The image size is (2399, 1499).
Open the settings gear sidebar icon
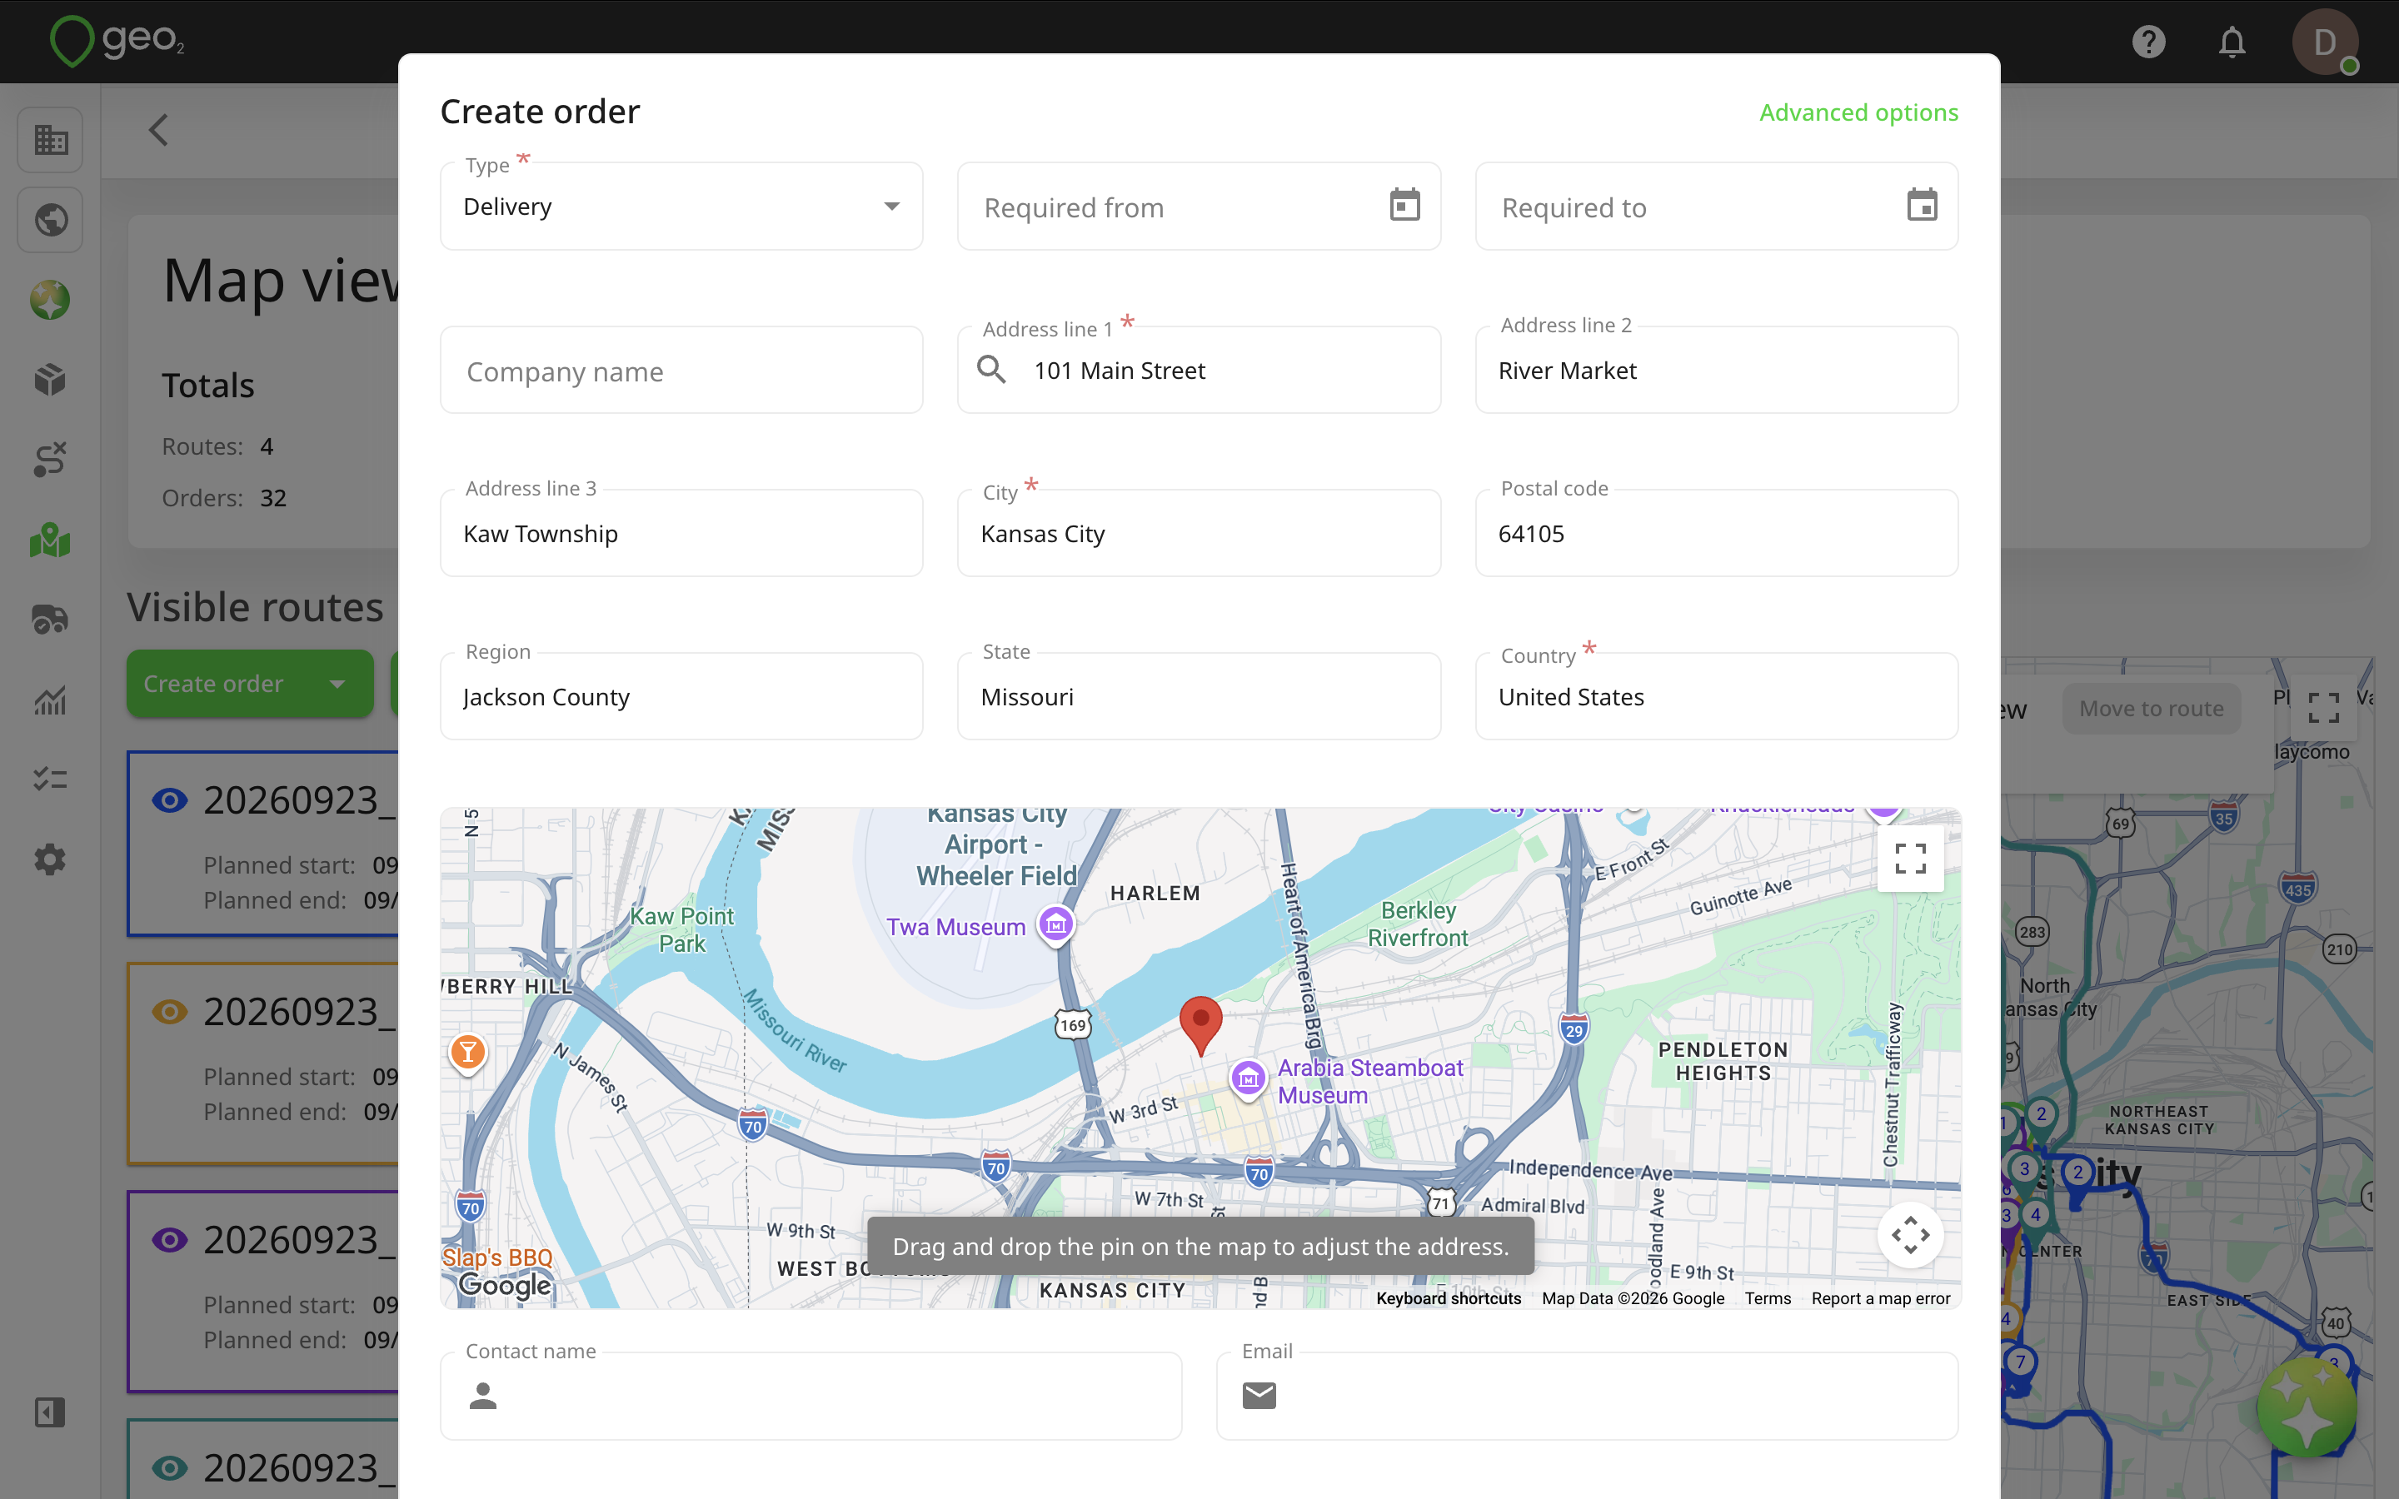(x=51, y=859)
